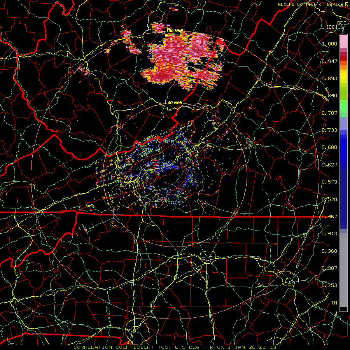Click the TH threshold label on the legend
Image resolution: width=350 pixels, height=350 pixels.
tap(334, 303)
